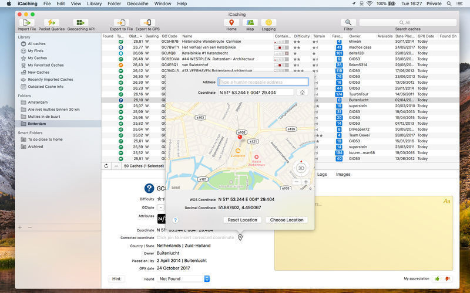Go to Home location via toolbar

point(231,23)
